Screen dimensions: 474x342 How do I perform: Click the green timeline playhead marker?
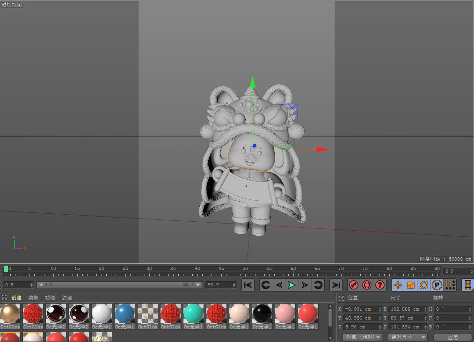6,269
